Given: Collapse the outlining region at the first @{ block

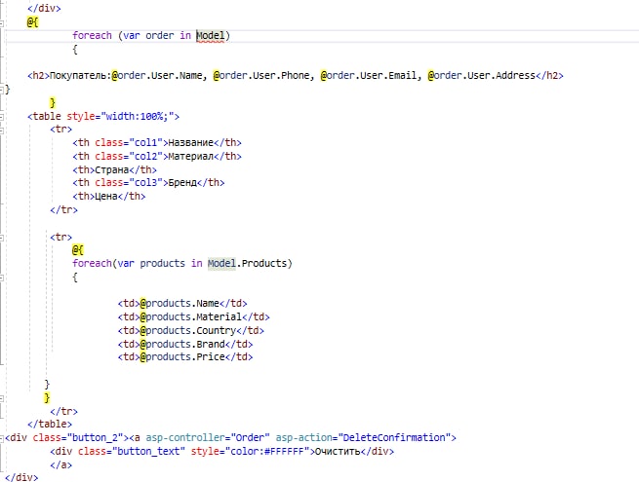Looking at the screenshot, I should coord(2,23).
